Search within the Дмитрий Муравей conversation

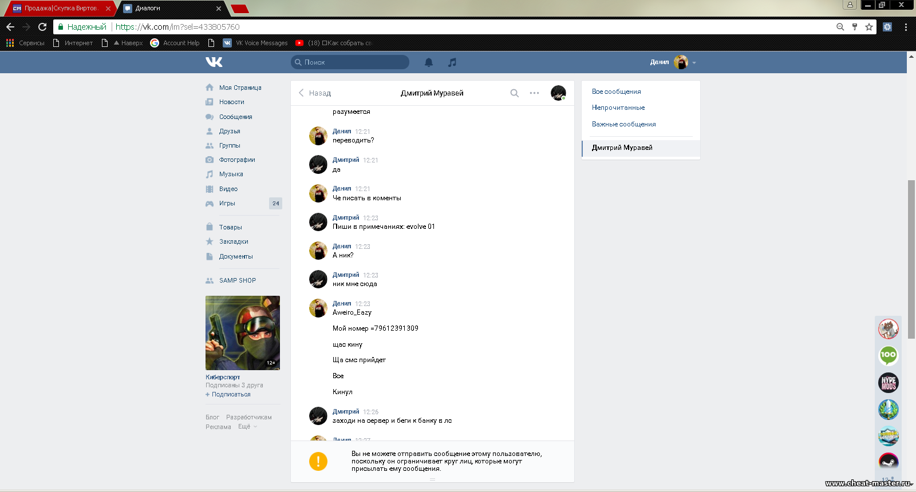coord(515,93)
